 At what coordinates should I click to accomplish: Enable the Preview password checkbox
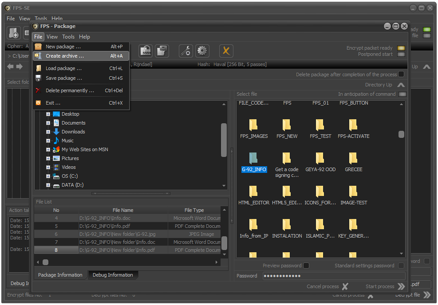[x=306, y=266]
